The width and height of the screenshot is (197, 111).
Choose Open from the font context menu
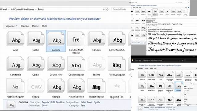[x=185, y=86]
